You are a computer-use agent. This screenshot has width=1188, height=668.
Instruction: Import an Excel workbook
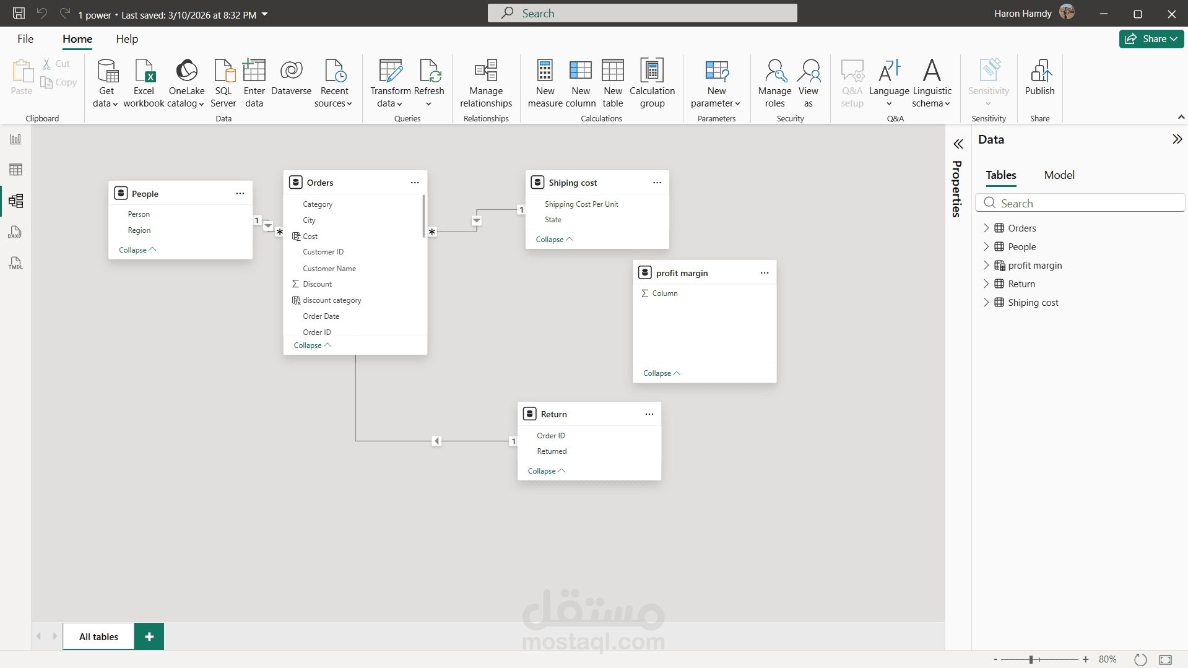144,84
